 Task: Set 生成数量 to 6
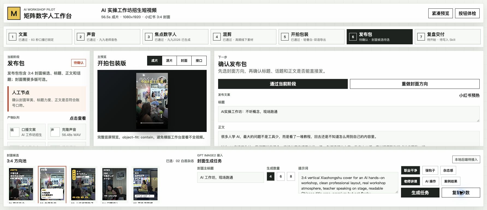point(281,177)
